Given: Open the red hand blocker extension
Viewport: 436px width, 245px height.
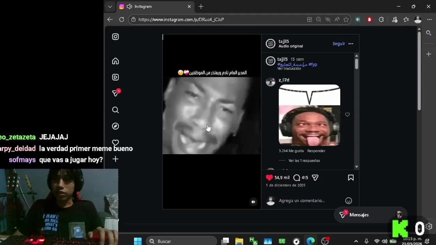Looking at the screenshot, I should (370, 19).
